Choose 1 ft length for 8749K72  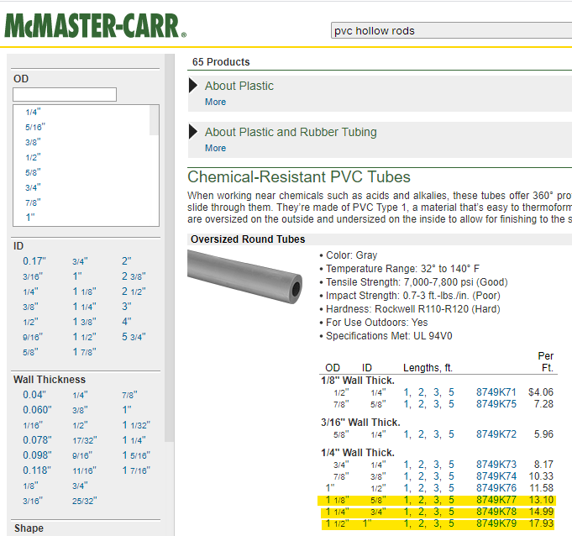pyautogui.click(x=406, y=434)
